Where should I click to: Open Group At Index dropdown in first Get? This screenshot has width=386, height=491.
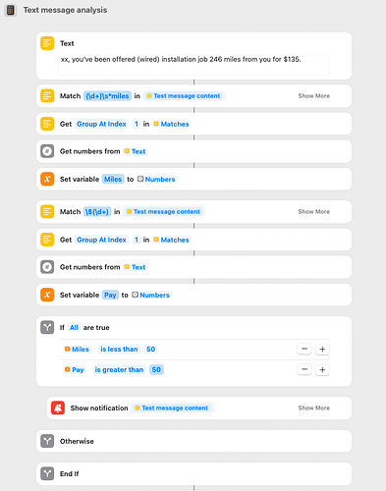(101, 124)
